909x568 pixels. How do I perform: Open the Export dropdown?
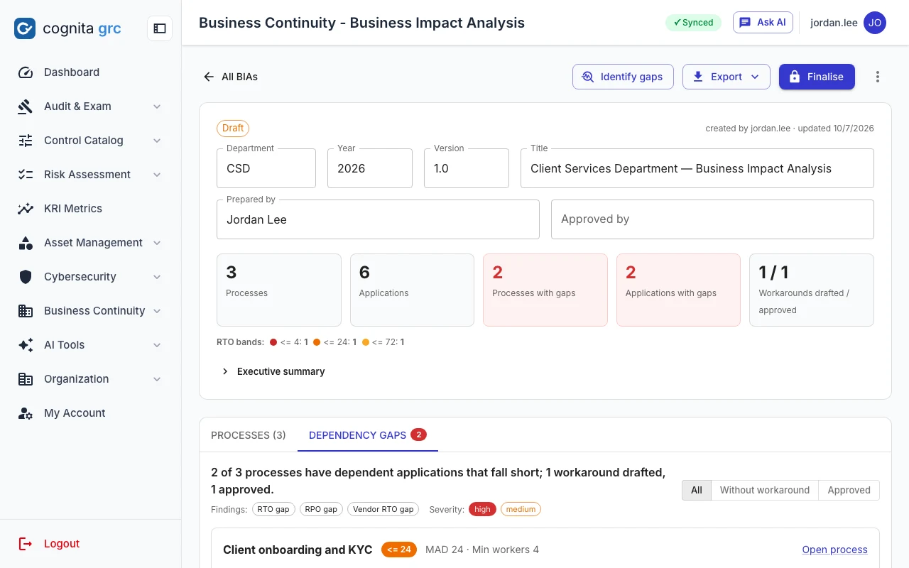pos(726,77)
